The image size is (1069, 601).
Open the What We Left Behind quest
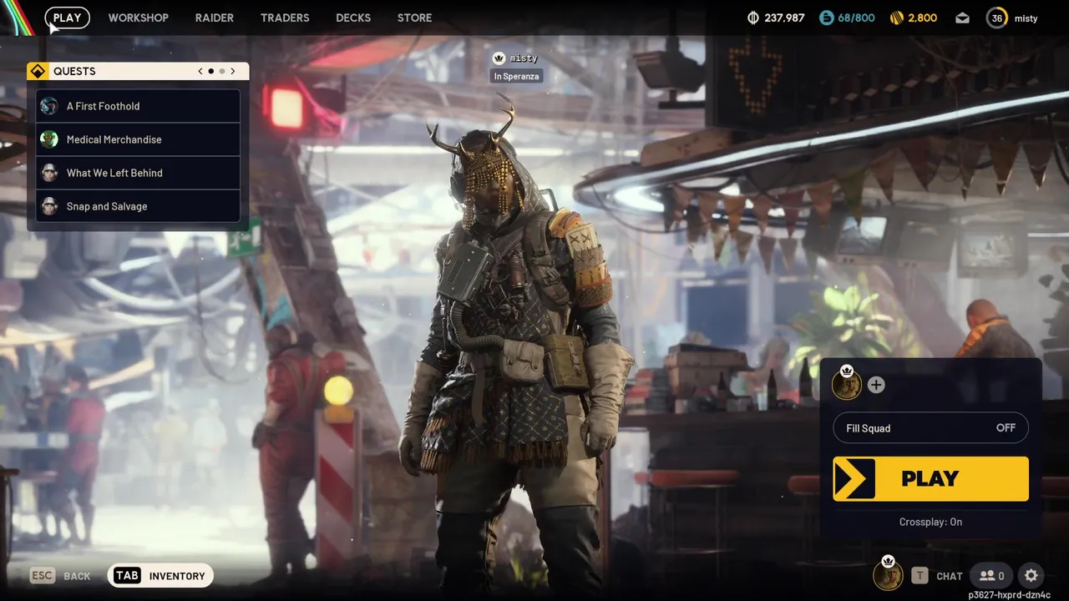(139, 173)
